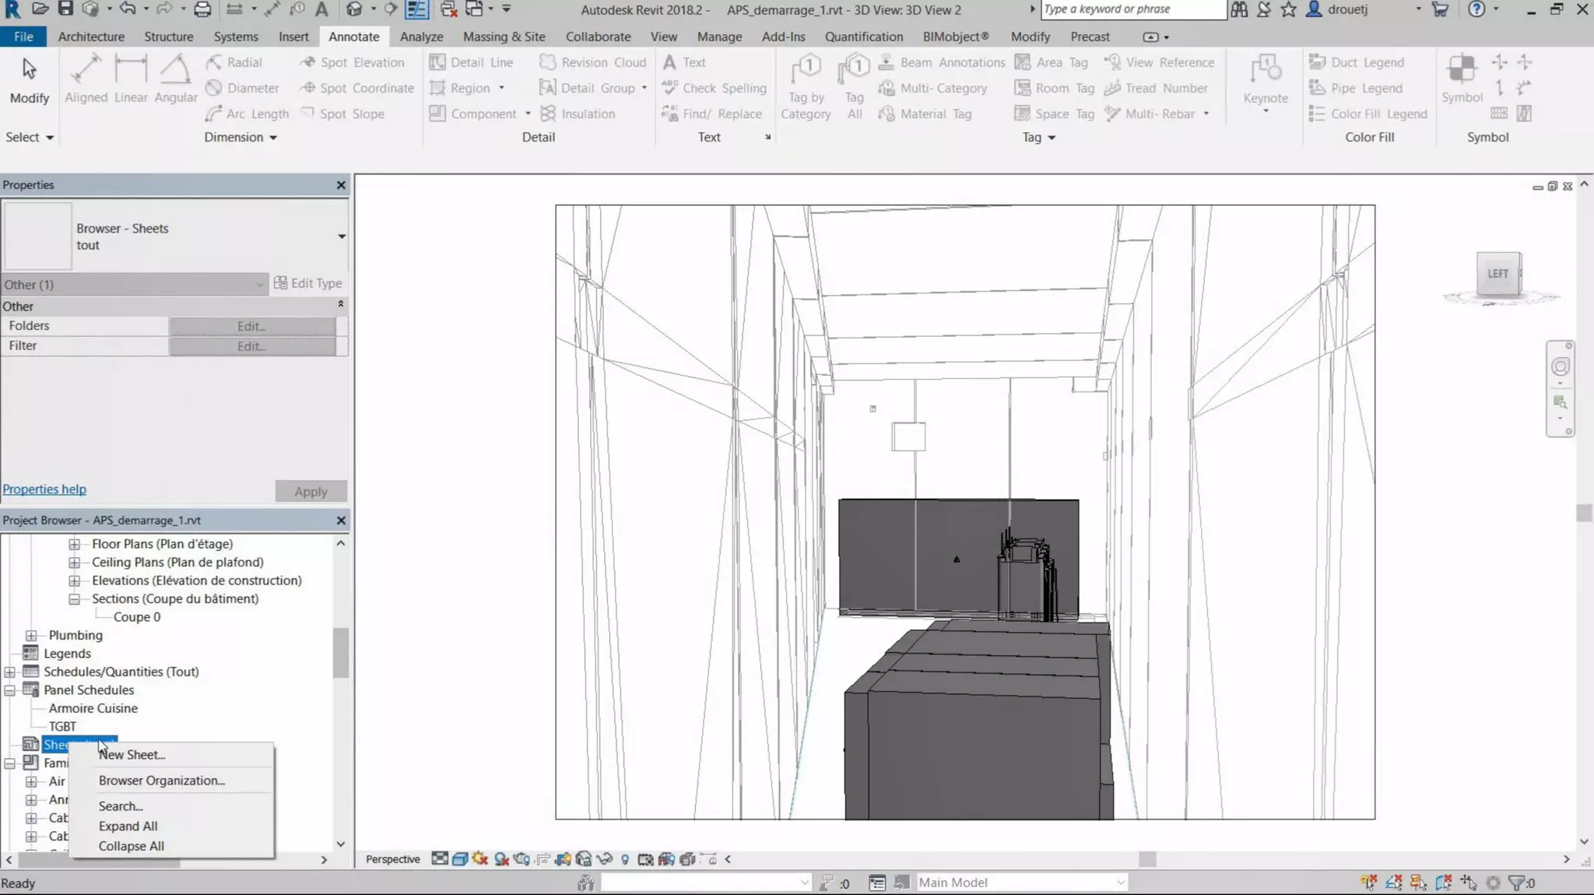Click the Print icon in quick access toolbar
This screenshot has width=1594, height=895.
202,9
